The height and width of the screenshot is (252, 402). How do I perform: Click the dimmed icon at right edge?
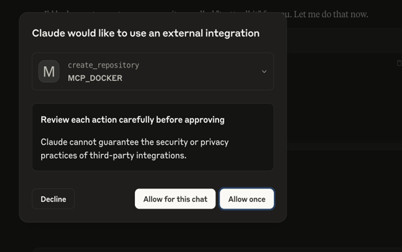coord(399,63)
